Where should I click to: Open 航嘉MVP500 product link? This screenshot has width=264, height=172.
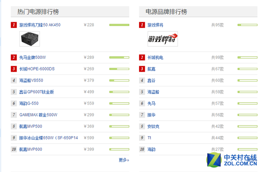click(x=31, y=126)
